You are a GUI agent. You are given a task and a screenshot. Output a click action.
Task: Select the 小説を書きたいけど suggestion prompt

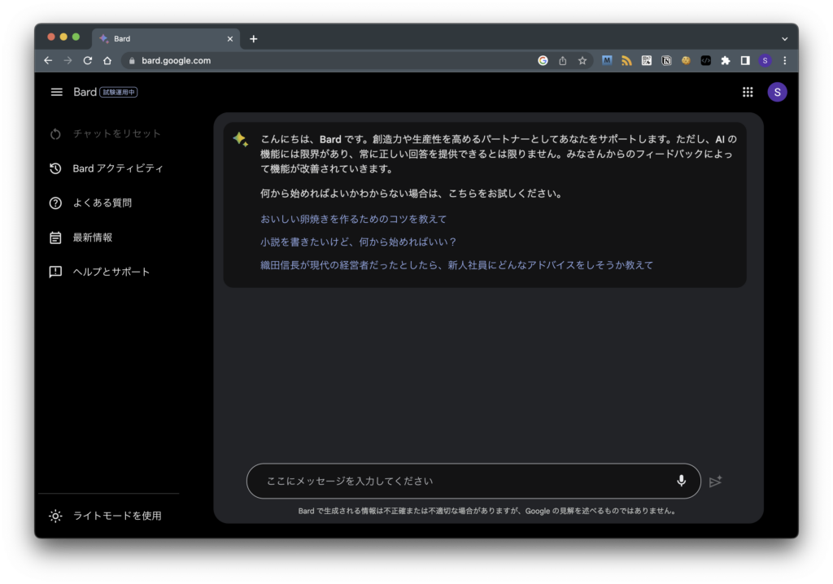pyautogui.click(x=359, y=242)
